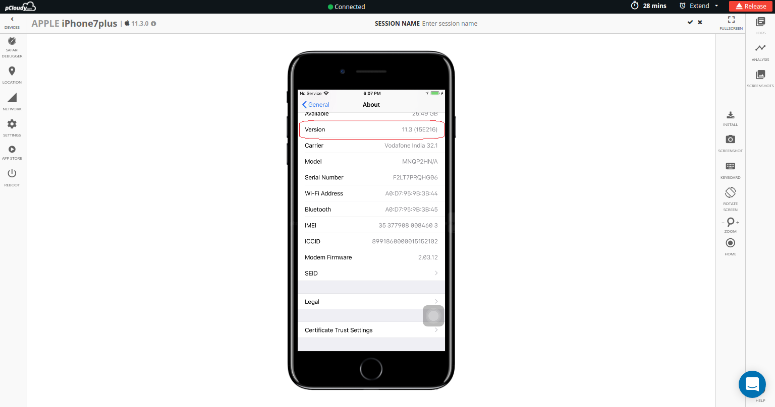
Task: Click the 28 mins remaining time
Action: click(x=654, y=6)
